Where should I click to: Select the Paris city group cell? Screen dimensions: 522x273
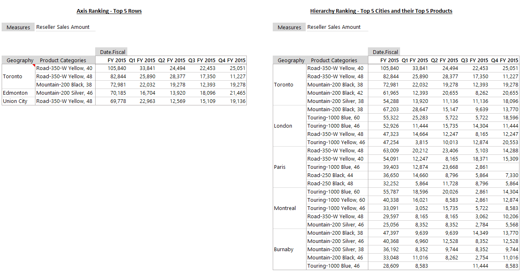[x=290, y=167]
